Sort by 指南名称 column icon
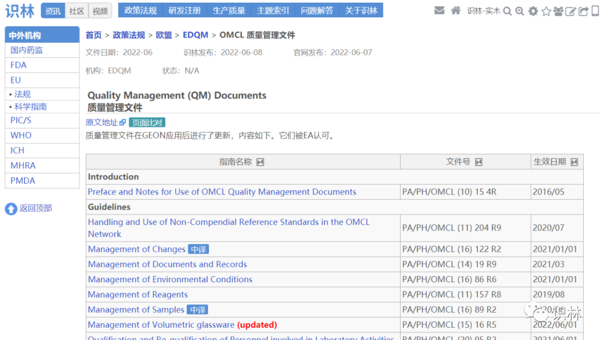The height and width of the screenshot is (340, 601). [x=260, y=162]
